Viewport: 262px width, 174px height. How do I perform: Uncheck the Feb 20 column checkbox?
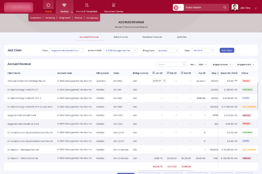click(x=168, y=73)
